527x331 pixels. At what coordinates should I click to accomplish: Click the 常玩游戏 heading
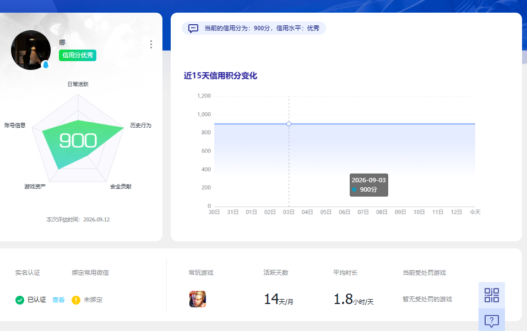201,273
